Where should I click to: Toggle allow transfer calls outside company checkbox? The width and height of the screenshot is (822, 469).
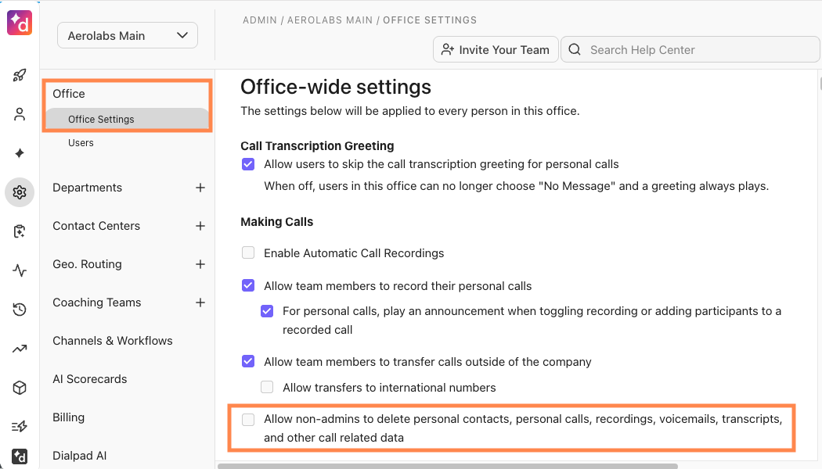[248, 362]
